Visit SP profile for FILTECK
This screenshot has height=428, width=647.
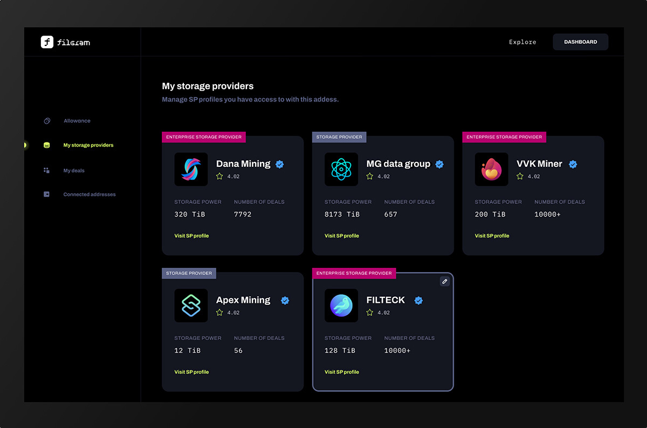tap(342, 372)
